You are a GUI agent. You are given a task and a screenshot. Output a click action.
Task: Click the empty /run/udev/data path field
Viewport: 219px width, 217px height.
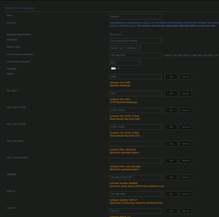click(x=136, y=161)
